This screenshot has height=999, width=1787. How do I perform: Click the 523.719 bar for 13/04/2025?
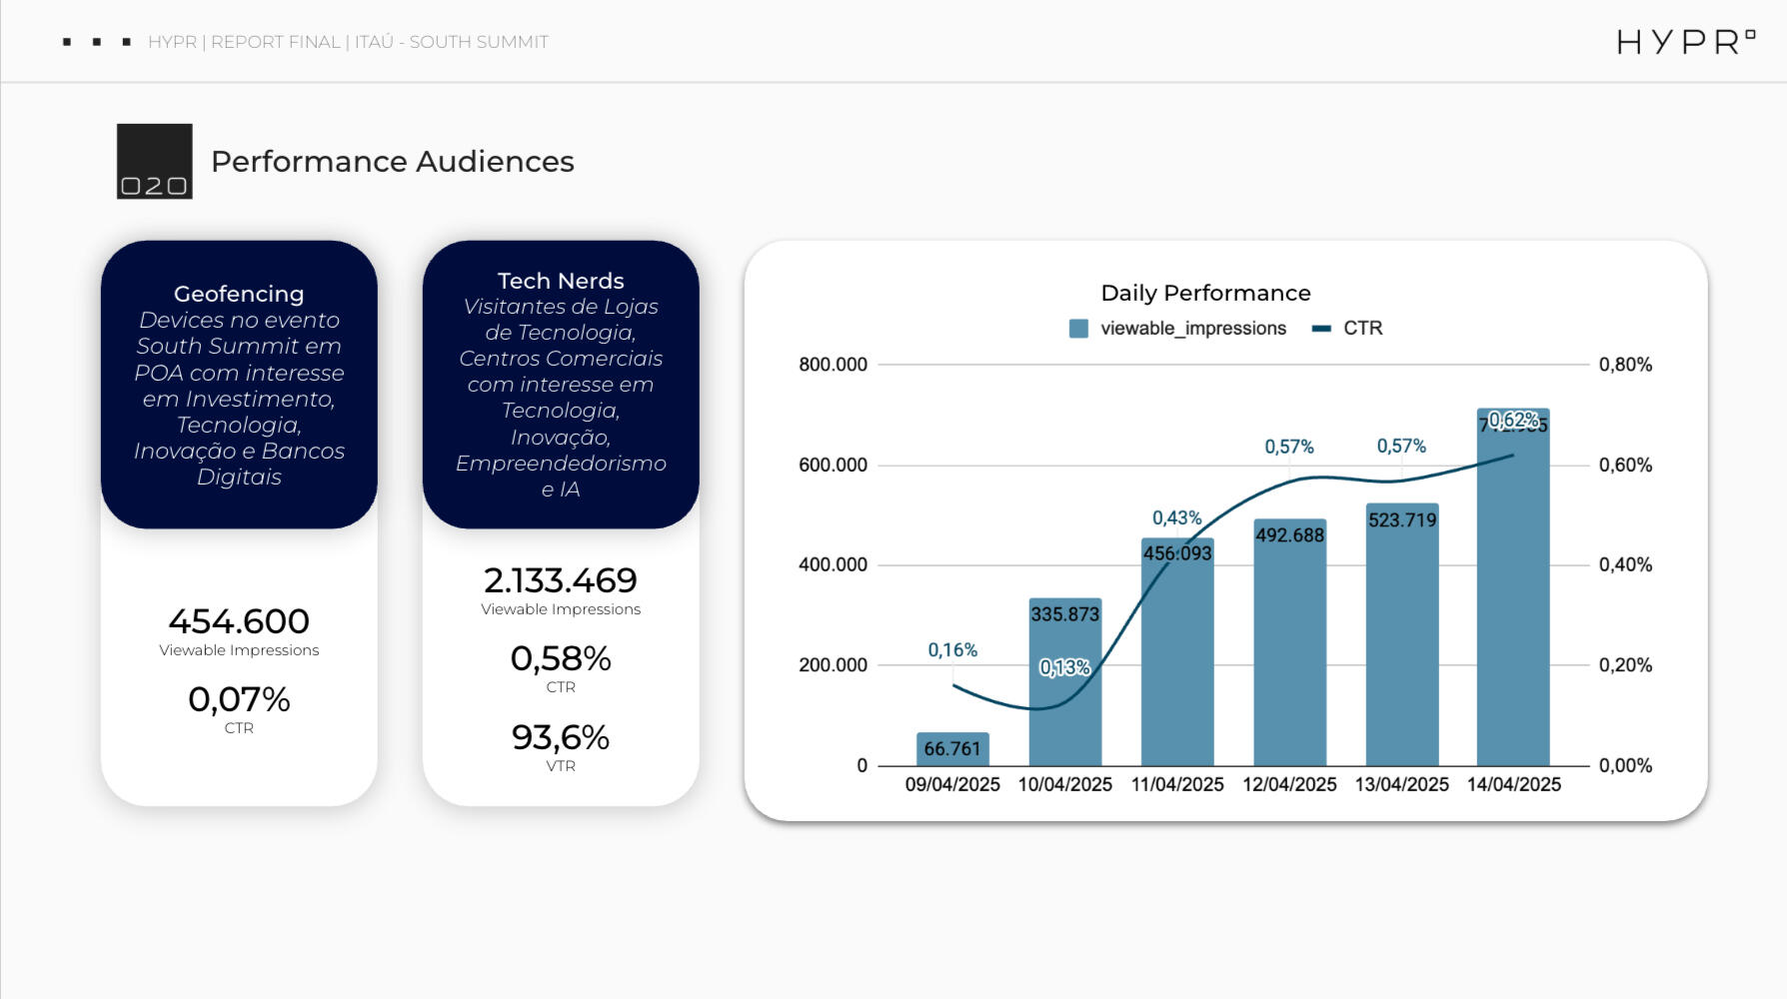point(1401,639)
